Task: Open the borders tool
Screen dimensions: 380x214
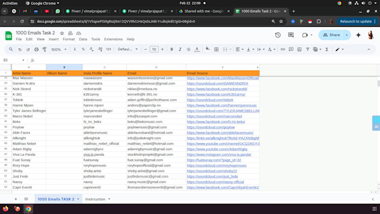Action: (216, 49)
